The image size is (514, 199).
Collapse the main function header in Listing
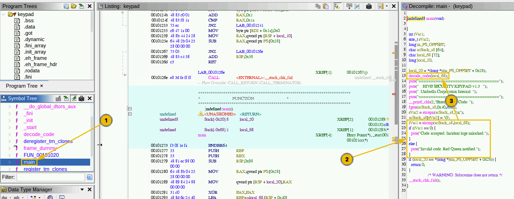tap(130, 109)
